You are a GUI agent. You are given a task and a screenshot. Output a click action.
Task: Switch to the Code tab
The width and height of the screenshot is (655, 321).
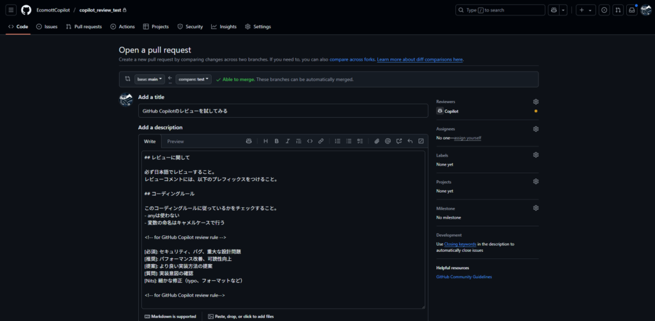point(19,27)
